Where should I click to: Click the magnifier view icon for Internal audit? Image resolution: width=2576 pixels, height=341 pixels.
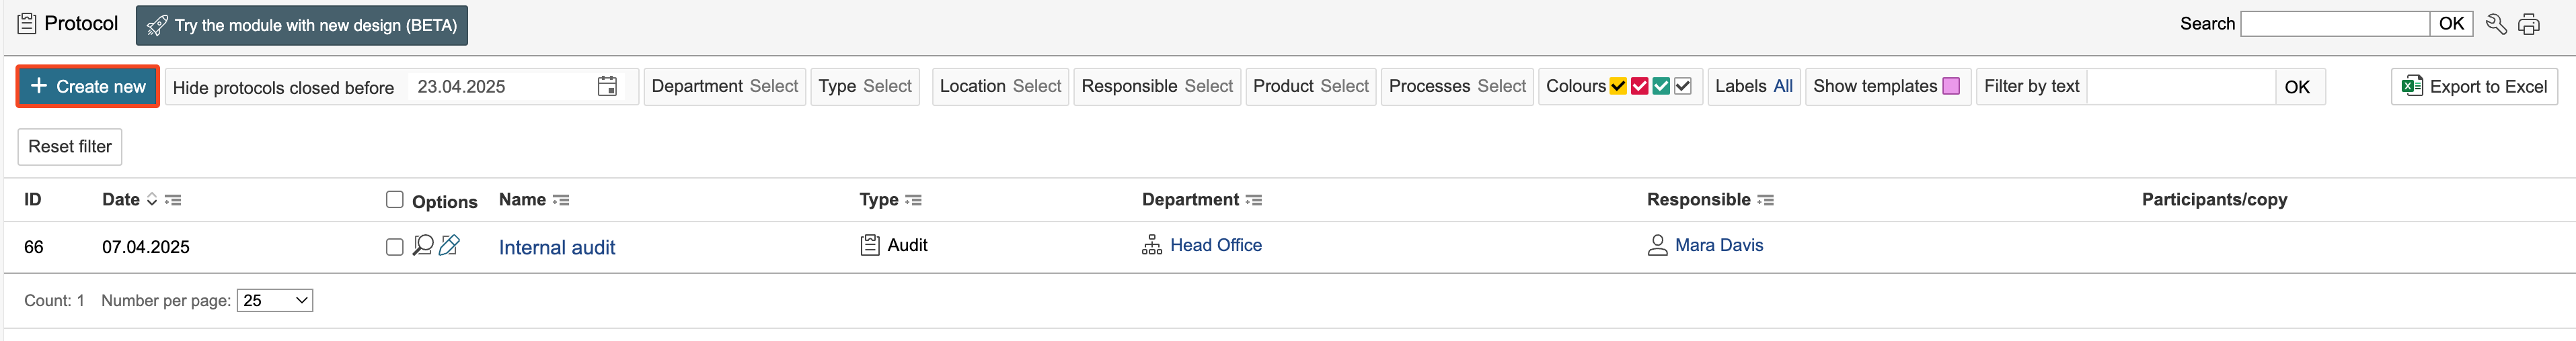[x=423, y=245]
